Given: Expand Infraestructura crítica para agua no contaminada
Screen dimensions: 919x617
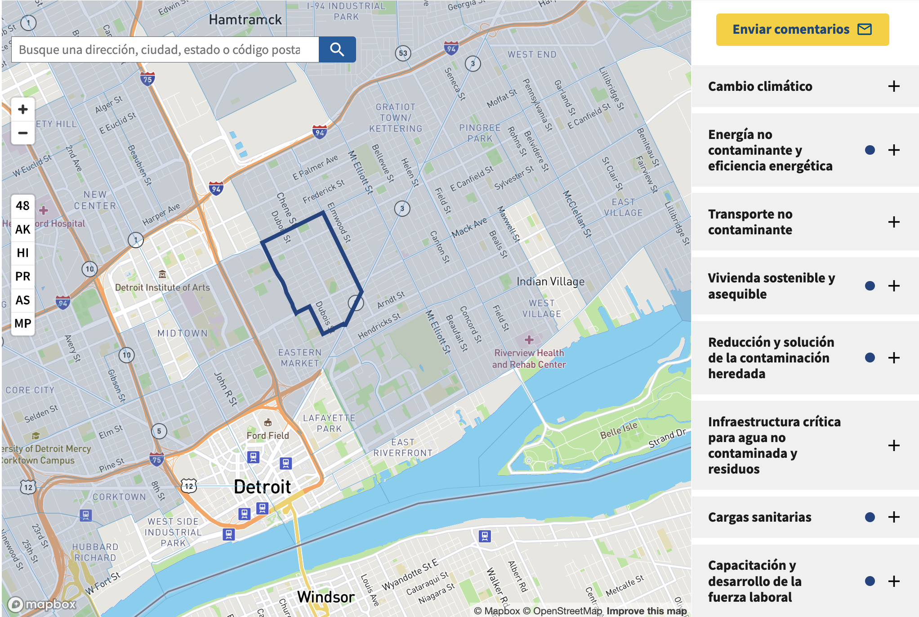Looking at the screenshot, I should click(x=893, y=445).
